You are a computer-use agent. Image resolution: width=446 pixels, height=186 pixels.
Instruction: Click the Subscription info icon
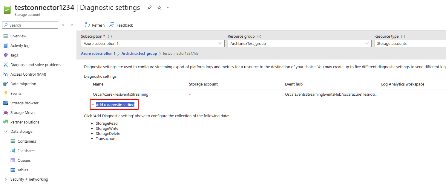coord(110,36)
